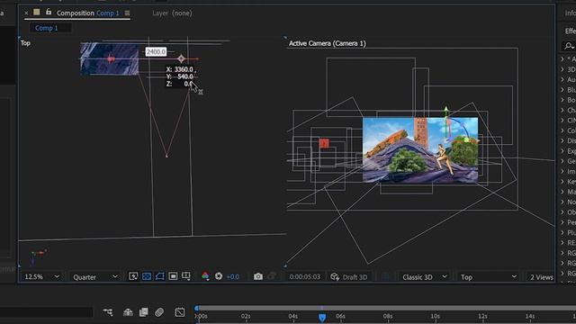Toggle the Draft 3D button
Viewport: 576px width, 324px height.
click(x=349, y=277)
